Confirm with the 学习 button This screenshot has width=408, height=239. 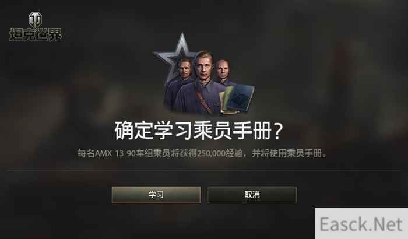[156, 195]
